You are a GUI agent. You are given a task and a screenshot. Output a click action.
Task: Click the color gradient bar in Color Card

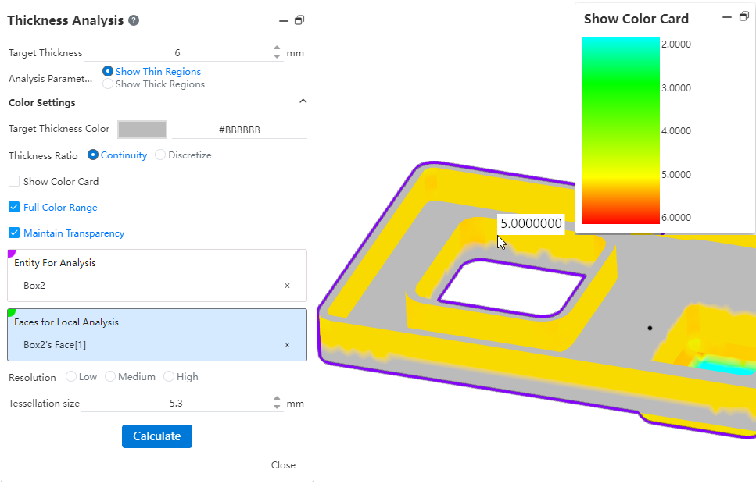tap(621, 130)
